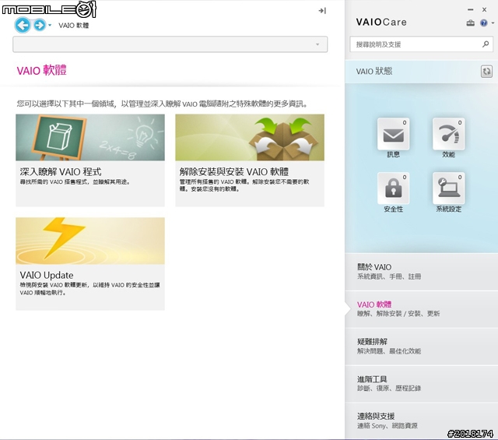Click the VAIO Update title text
The height and width of the screenshot is (440, 498).
[x=47, y=276]
